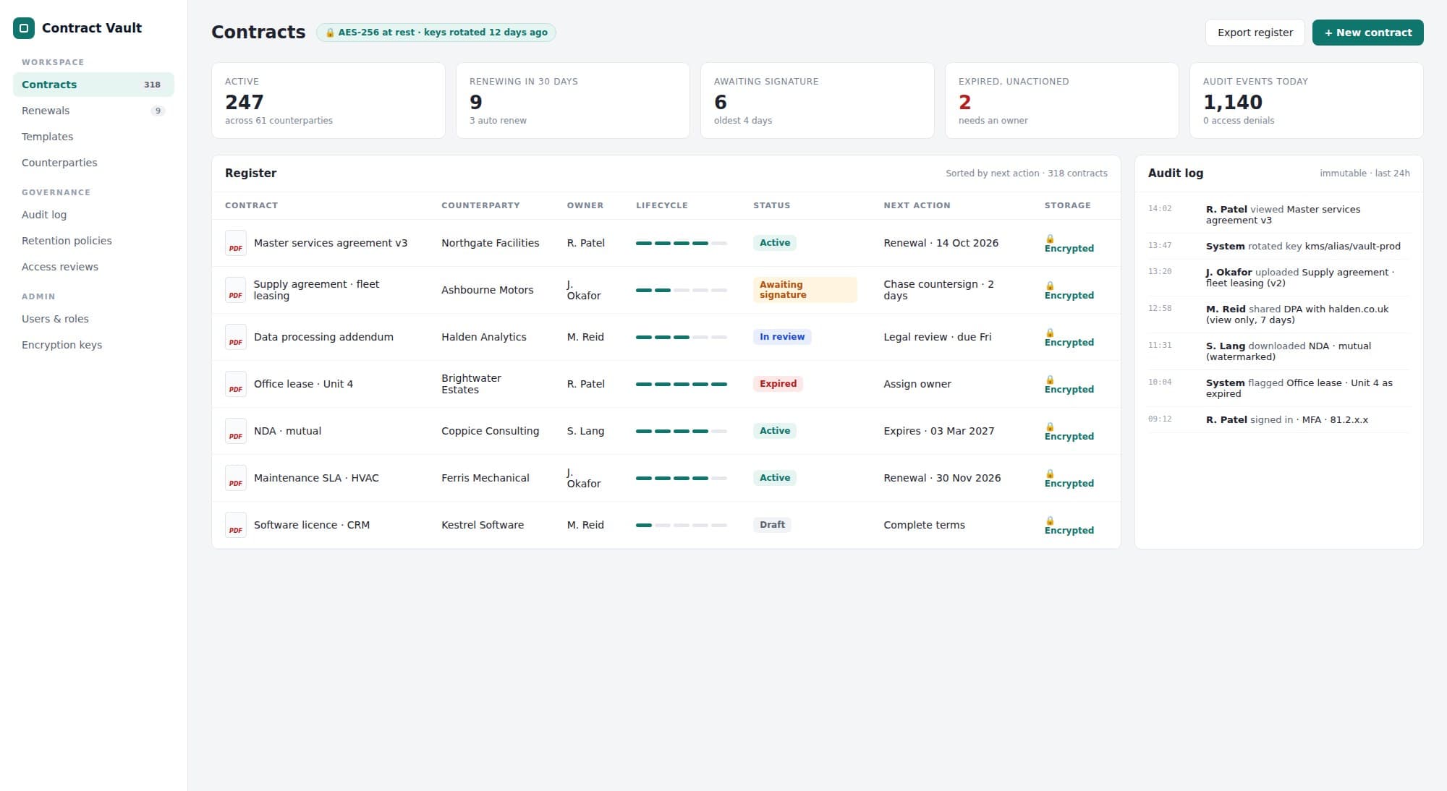Click the lock icon in Coppice Consulting row
Viewport: 1447px width, 791px height.
tap(1050, 427)
